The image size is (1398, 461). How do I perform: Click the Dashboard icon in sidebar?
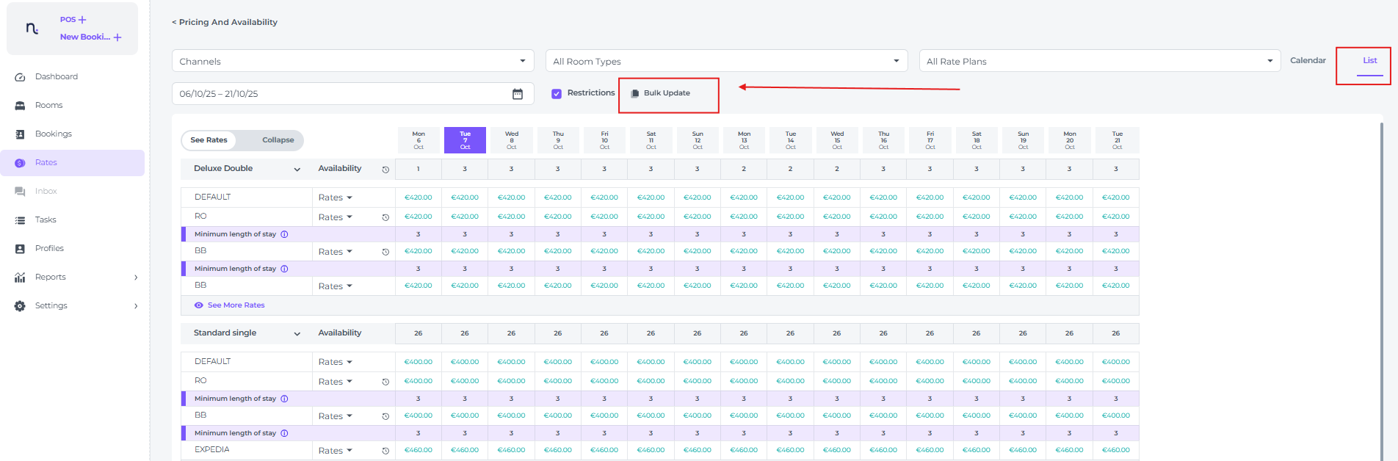tap(20, 77)
